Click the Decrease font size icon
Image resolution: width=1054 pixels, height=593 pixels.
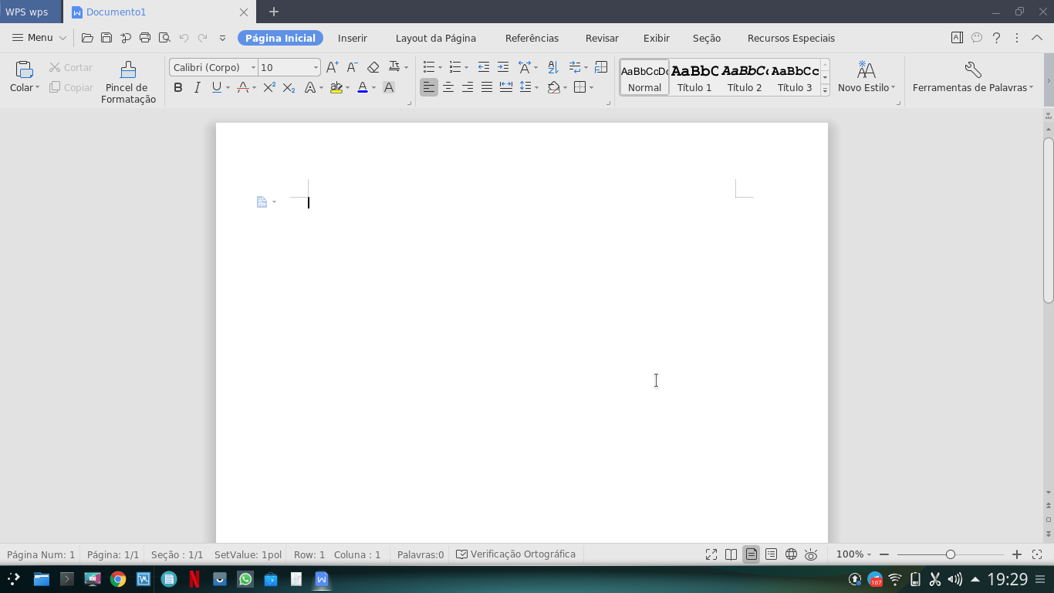[352, 67]
